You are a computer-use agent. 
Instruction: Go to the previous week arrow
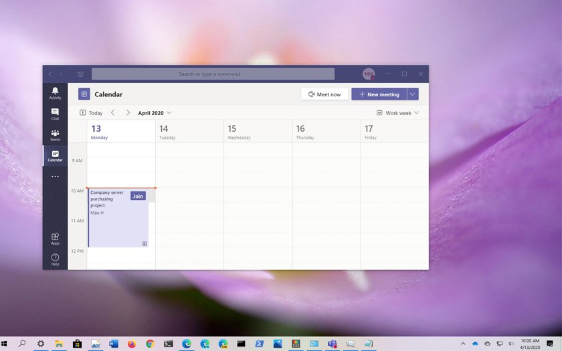(113, 113)
